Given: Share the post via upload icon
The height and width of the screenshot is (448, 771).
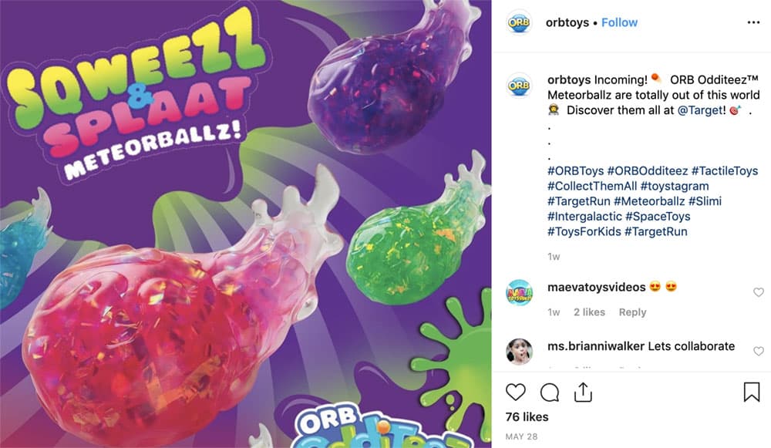Looking at the screenshot, I should click(x=583, y=392).
